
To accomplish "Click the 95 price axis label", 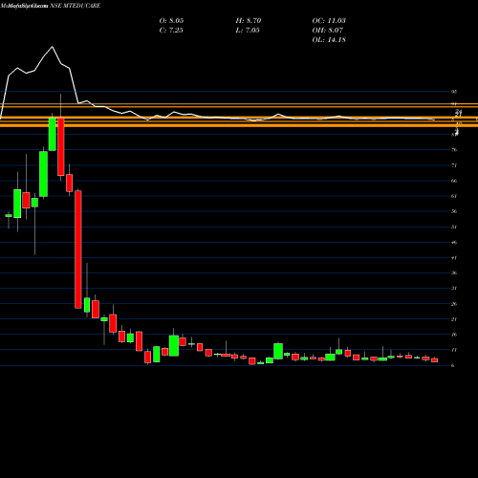I will 454,92.
